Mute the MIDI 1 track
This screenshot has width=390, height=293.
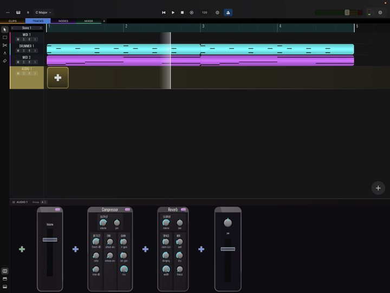pyautogui.click(x=18, y=40)
